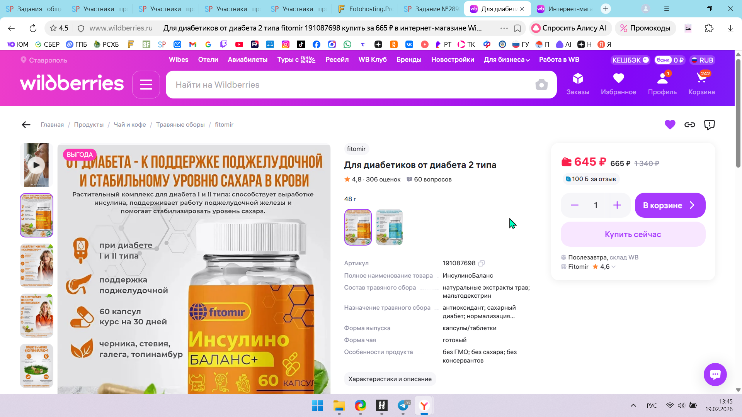Click the copy product link icon
This screenshot has height=417, width=742.
tap(690, 125)
